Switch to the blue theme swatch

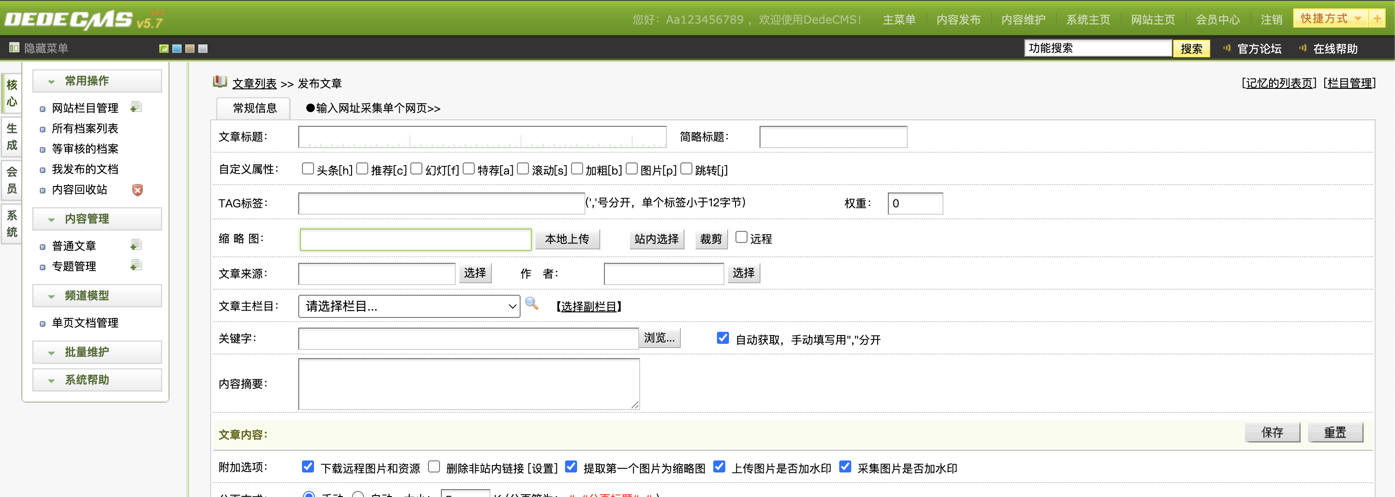tap(176, 49)
